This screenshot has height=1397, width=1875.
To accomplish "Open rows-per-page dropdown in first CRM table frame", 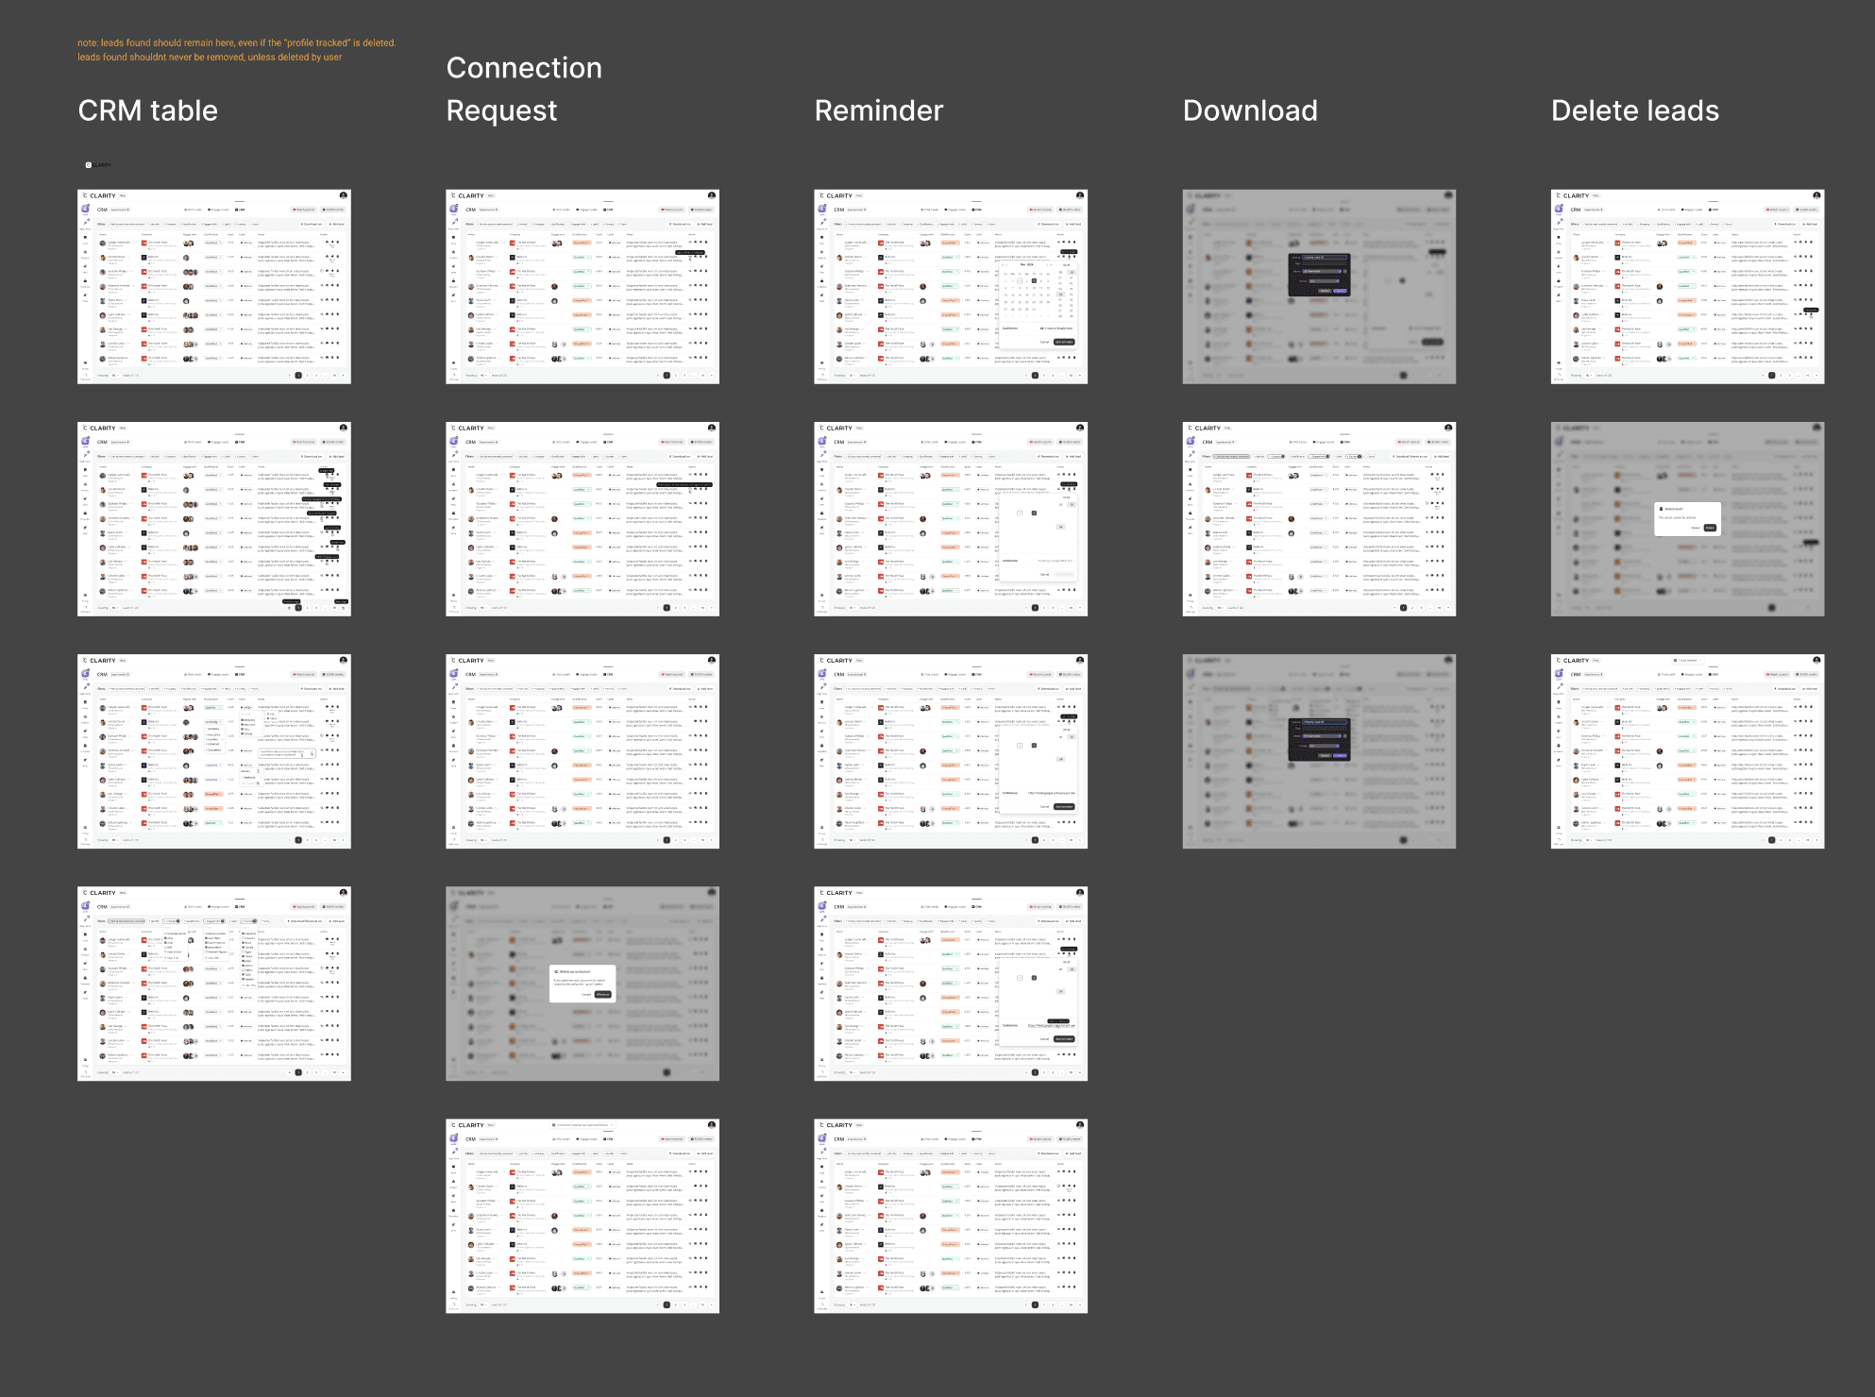I will coord(115,375).
